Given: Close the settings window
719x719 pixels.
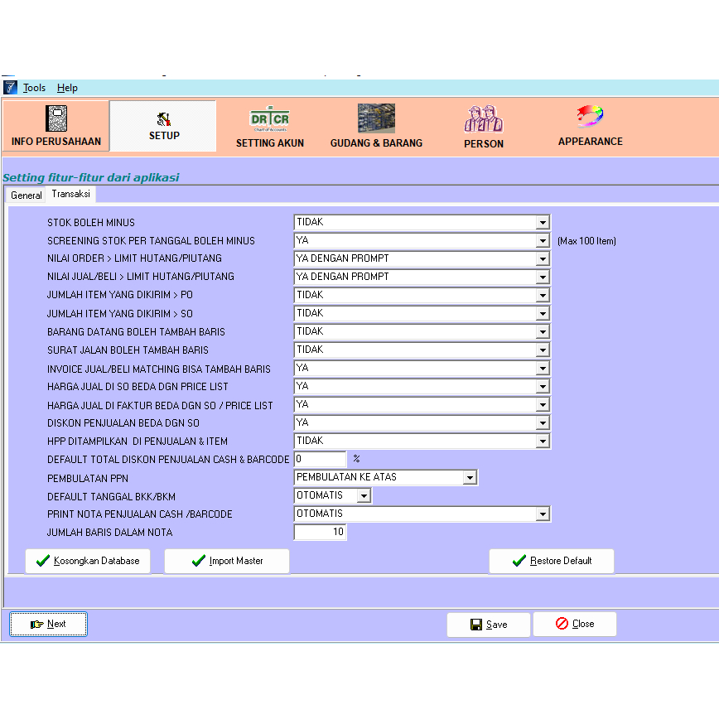Looking at the screenshot, I should tap(575, 624).
